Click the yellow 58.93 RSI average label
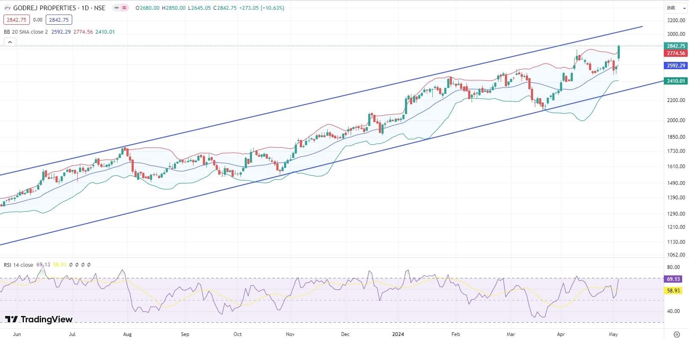 click(x=673, y=290)
